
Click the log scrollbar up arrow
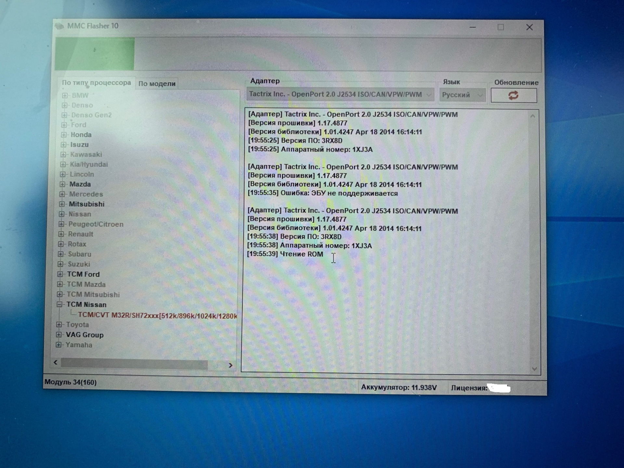point(532,116)
